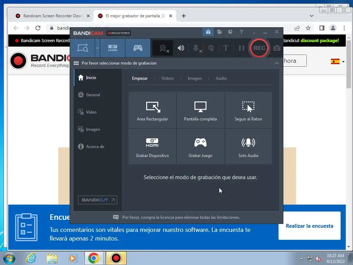Switch to Empezar tab

140,78
